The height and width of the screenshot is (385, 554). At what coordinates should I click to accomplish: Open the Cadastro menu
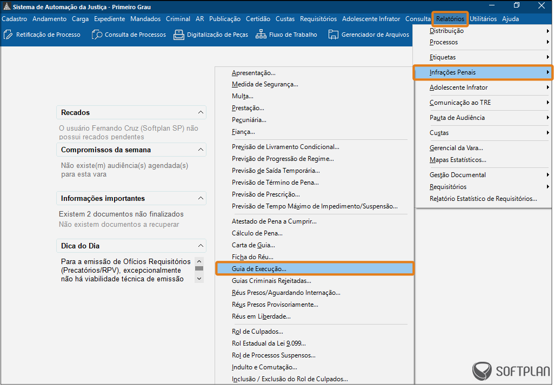[15, 19]
